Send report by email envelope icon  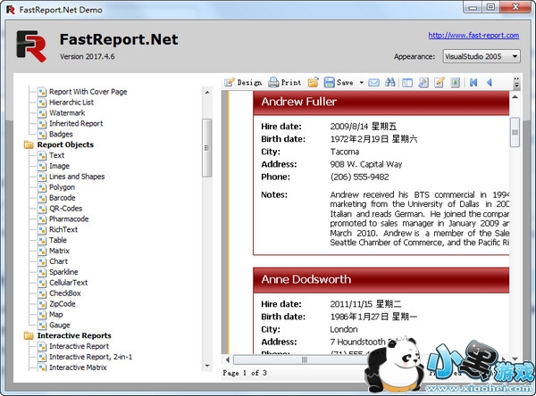pos(374,83)
